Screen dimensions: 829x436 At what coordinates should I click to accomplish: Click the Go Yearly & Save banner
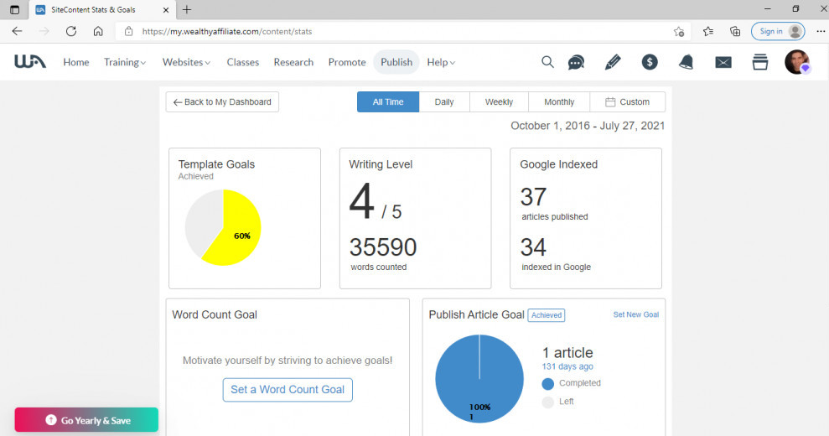coord(86,420)
